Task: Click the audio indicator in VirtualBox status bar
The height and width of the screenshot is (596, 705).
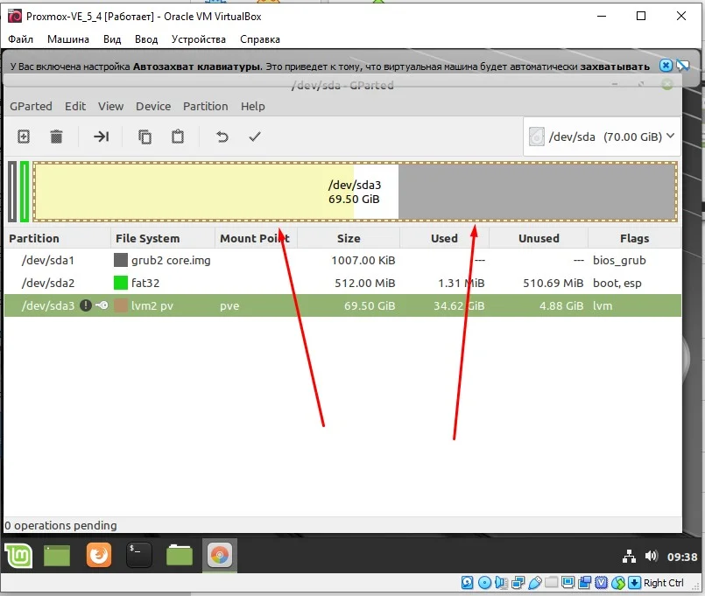Action: (501, 583)
